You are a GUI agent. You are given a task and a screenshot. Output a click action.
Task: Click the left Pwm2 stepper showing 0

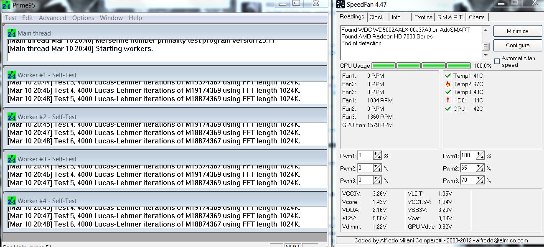(378, 168)
